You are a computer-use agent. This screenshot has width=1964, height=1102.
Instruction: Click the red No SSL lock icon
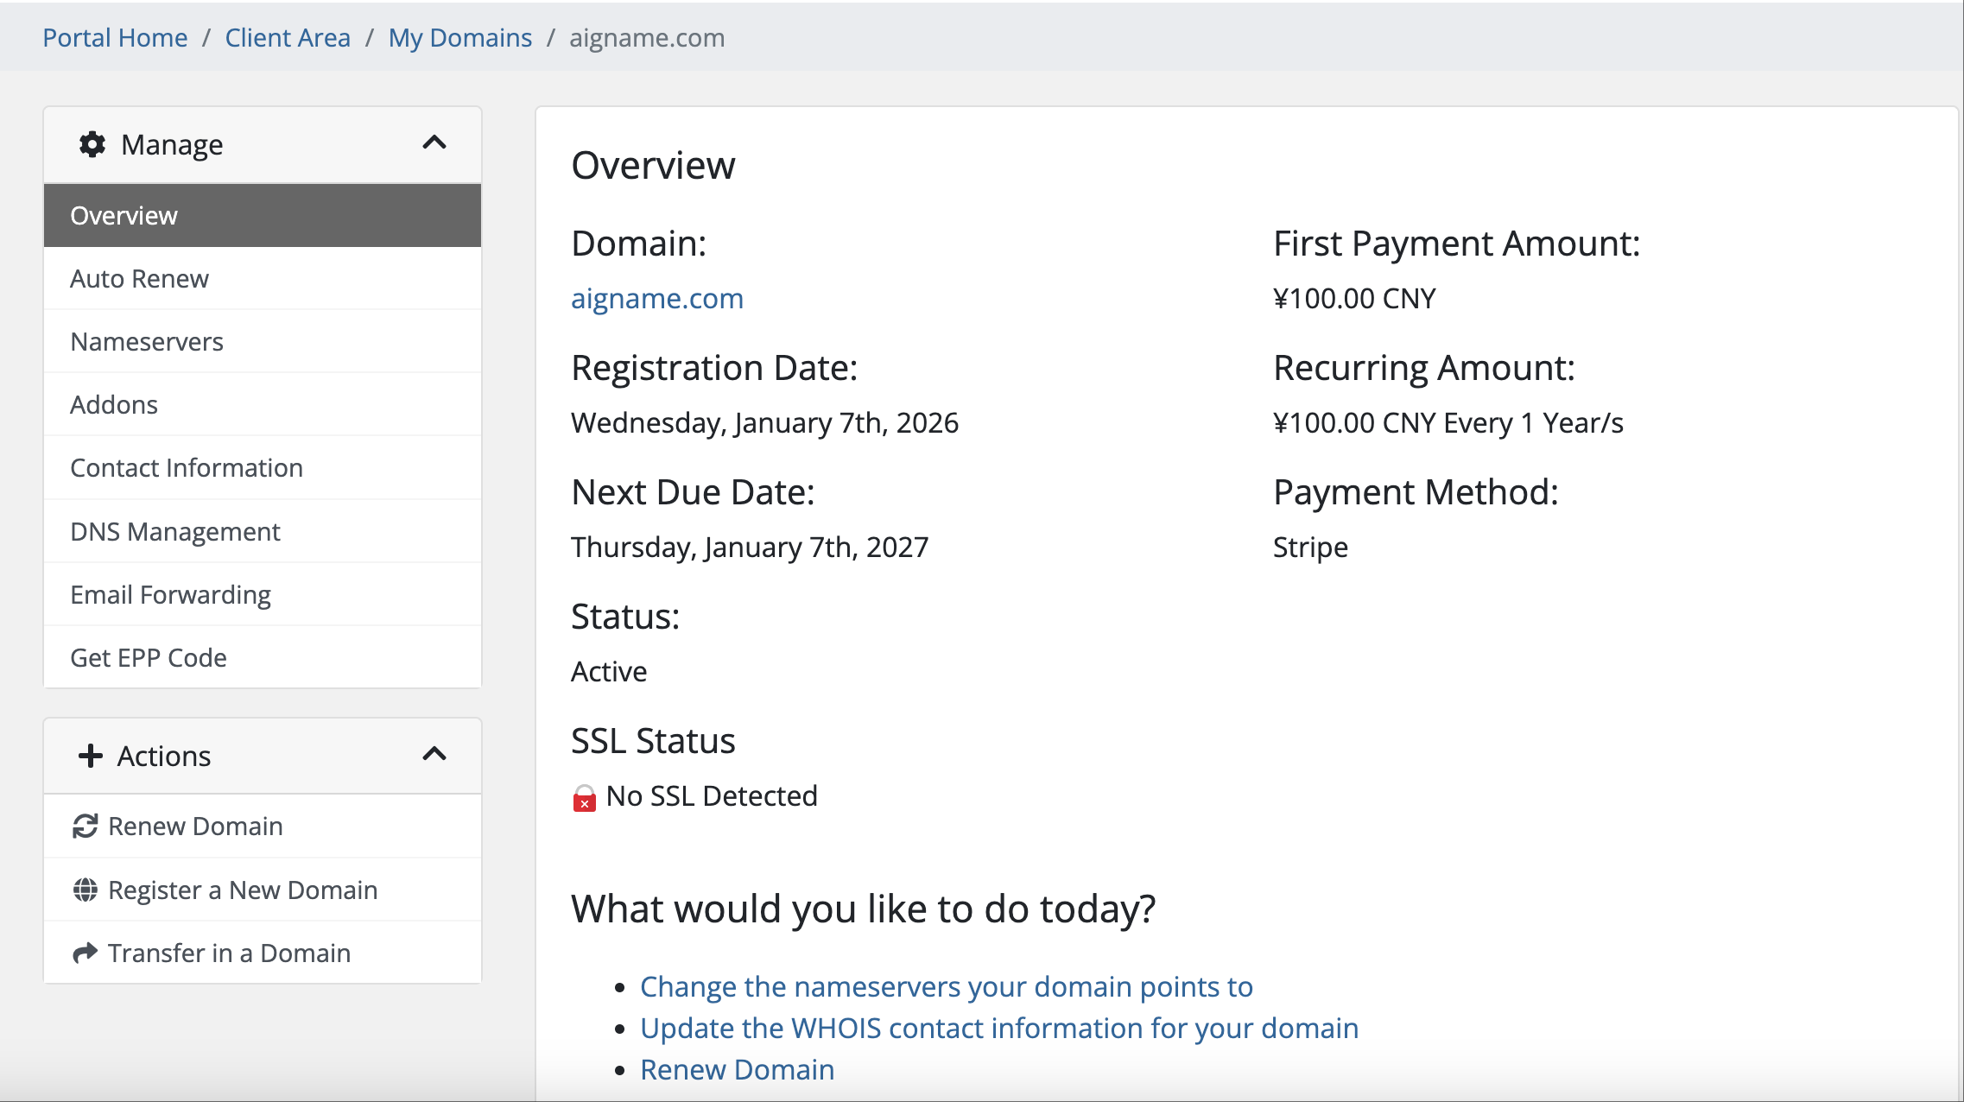(x=585, y=798)
